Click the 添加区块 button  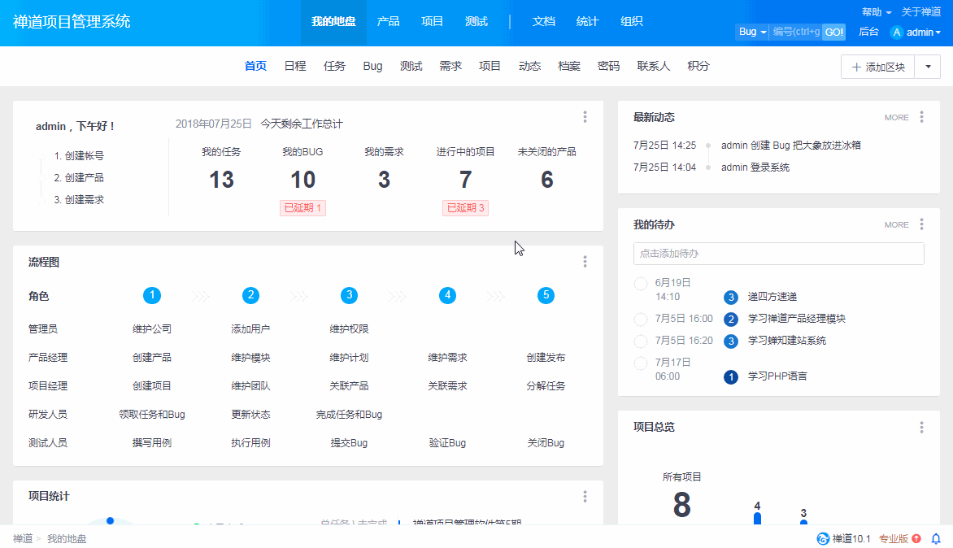coord(877,67)
